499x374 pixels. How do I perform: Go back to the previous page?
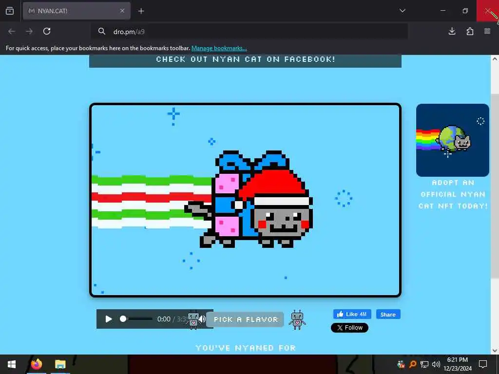click(x=12, y=31)
